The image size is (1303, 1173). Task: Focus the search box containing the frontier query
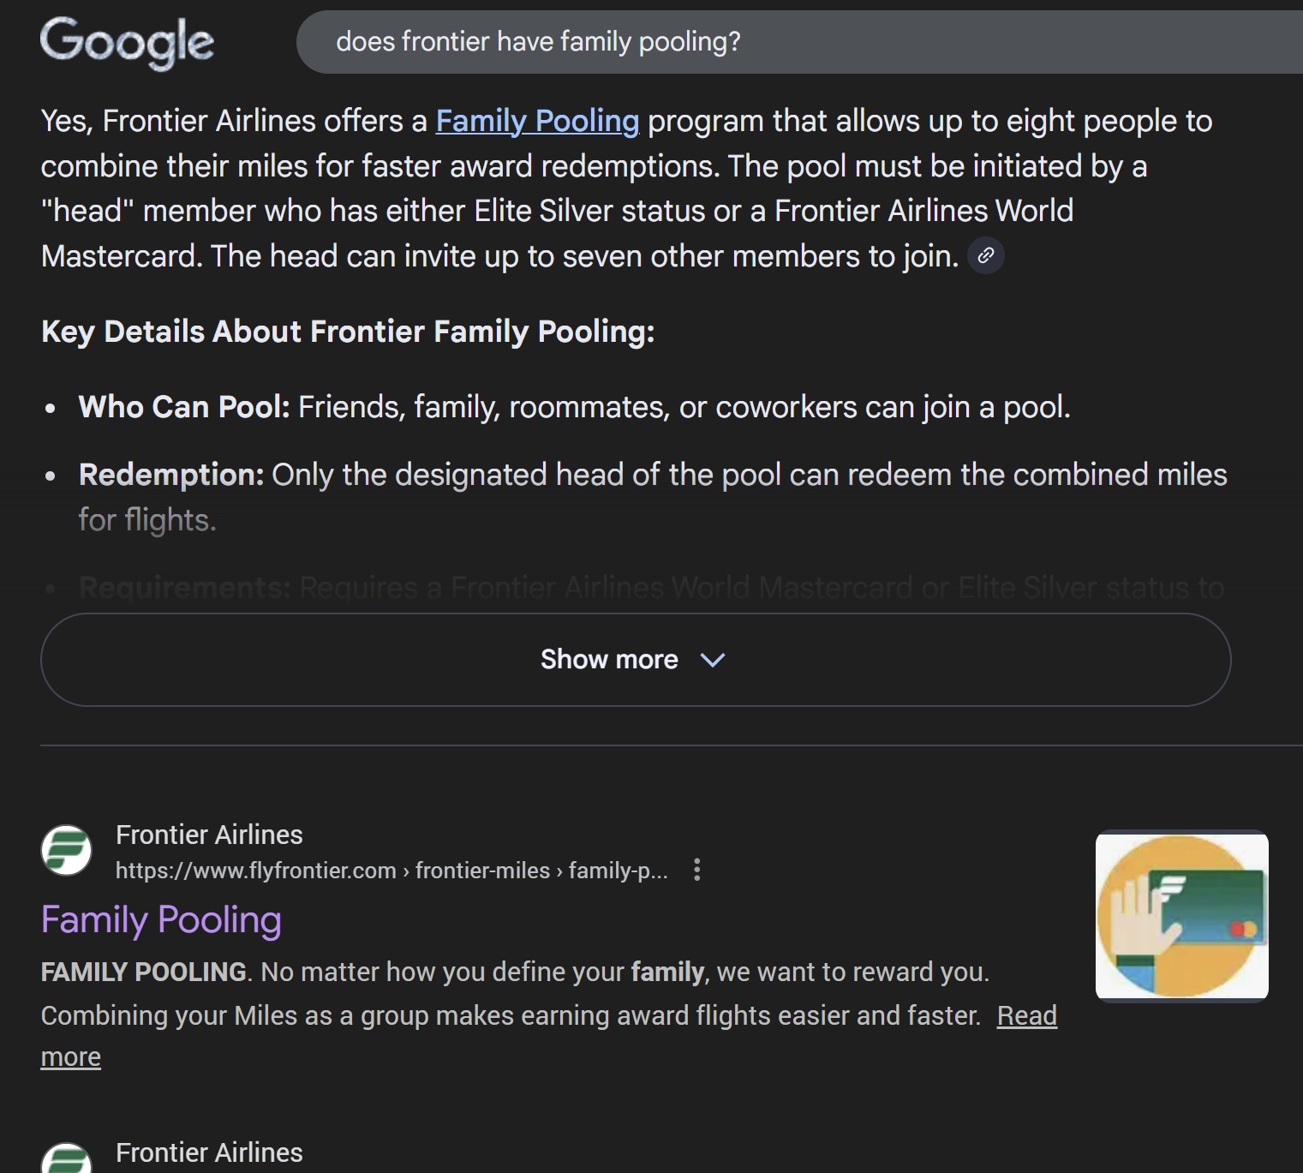pos(771,42)
